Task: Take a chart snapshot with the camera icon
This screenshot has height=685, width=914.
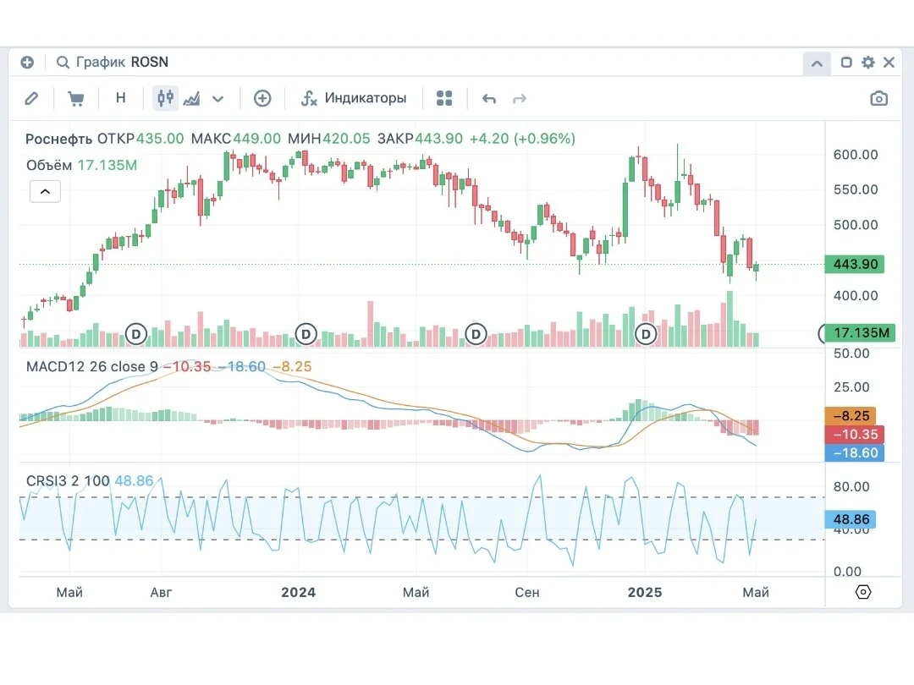Action: (x=879, y=98)
